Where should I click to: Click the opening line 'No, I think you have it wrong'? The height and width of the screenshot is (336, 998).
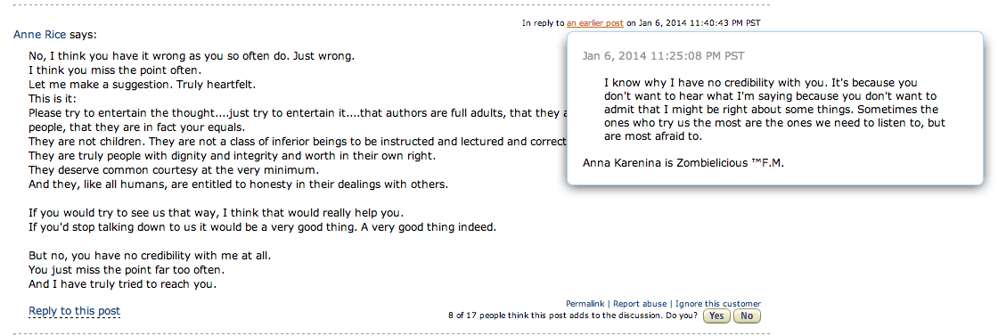pyautogui.click(x=192, y=56)
